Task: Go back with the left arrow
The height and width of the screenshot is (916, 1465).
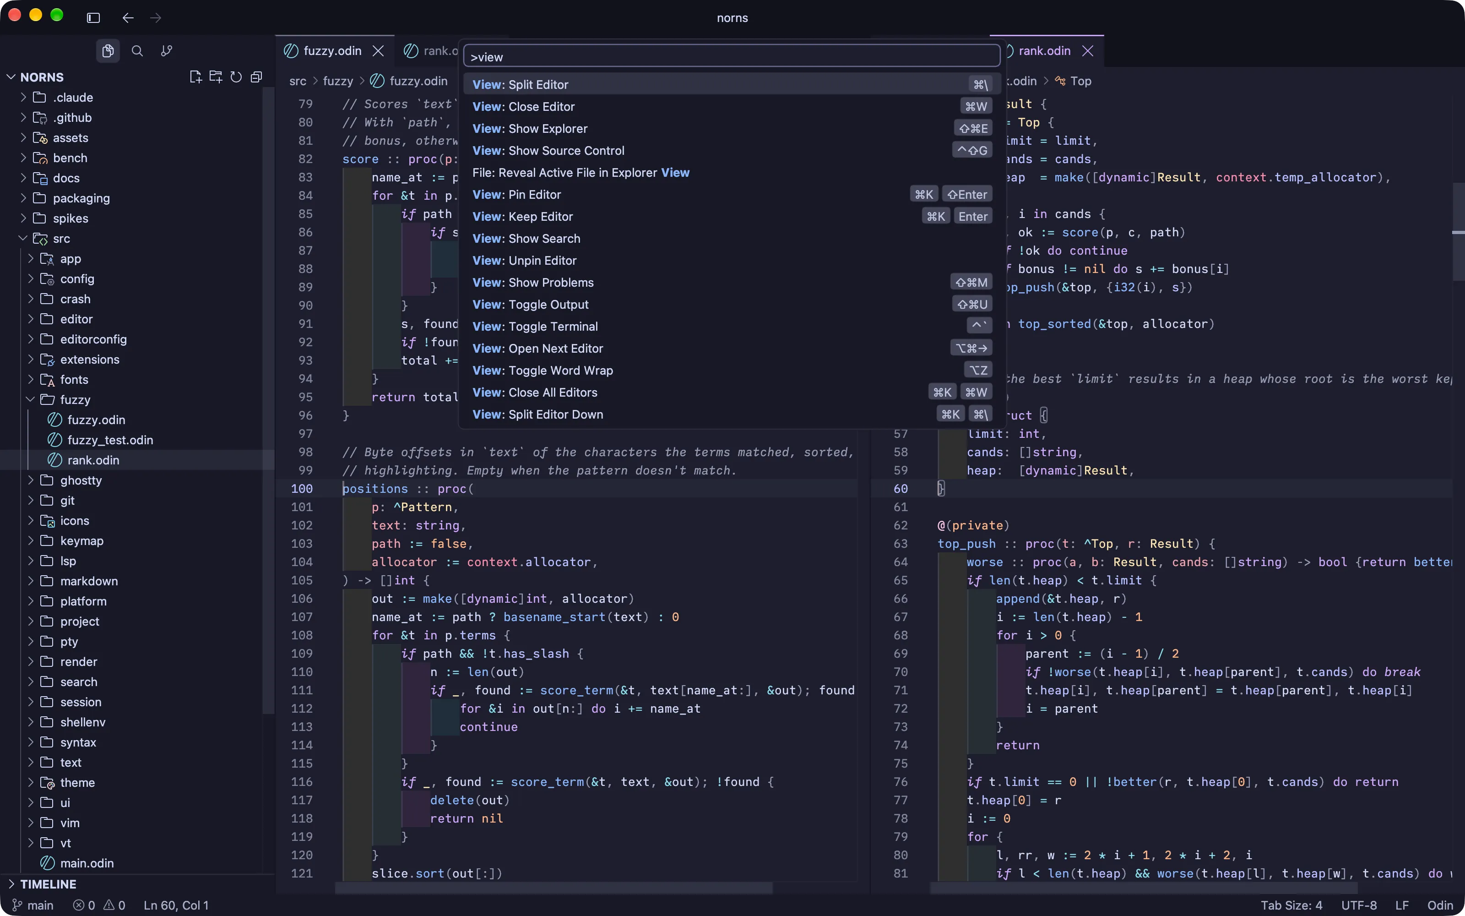Action: pyautogui.click(x=128, y=17)
